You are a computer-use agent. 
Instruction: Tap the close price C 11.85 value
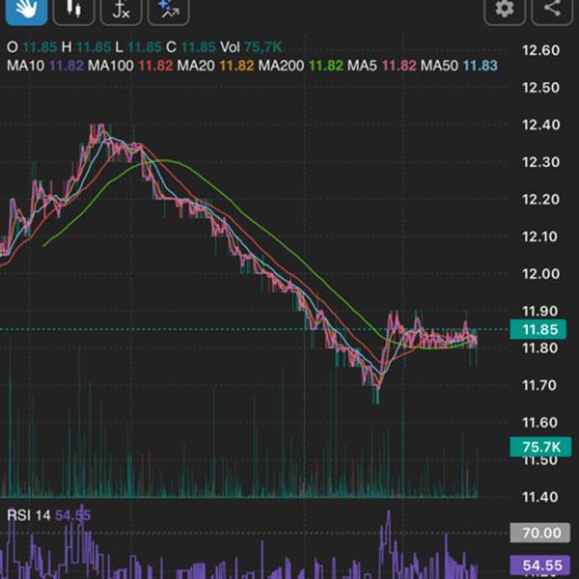(x=191, y=47)
